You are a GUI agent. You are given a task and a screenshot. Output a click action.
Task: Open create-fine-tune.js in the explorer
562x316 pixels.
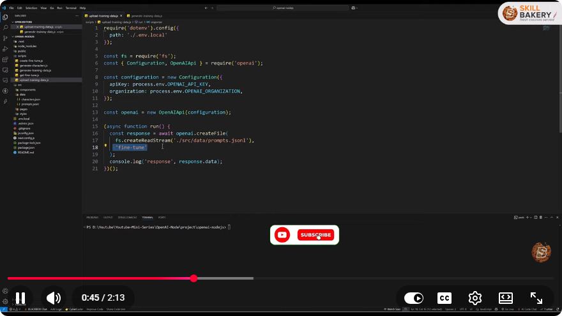coord(31,61)
